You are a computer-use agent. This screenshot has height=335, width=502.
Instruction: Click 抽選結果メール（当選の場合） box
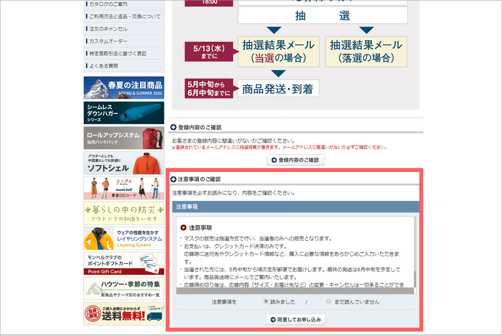[x=278, y=52]
